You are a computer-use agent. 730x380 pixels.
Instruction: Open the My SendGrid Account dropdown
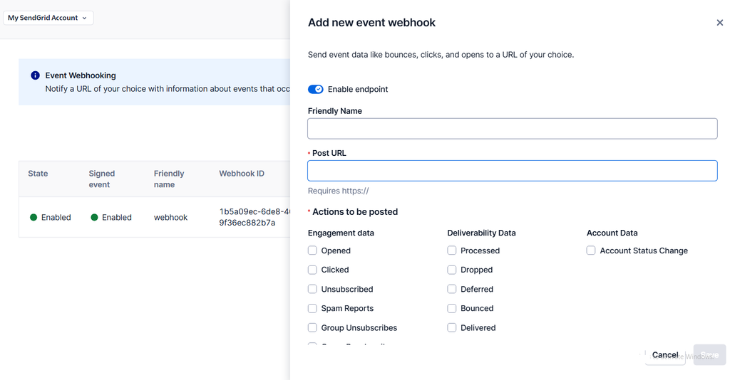[48, 18]
